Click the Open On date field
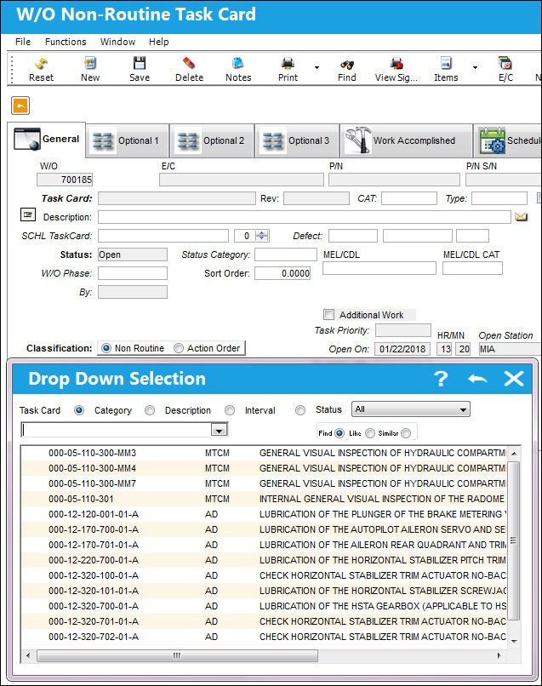The image size is (542, 686). [402, 349]
